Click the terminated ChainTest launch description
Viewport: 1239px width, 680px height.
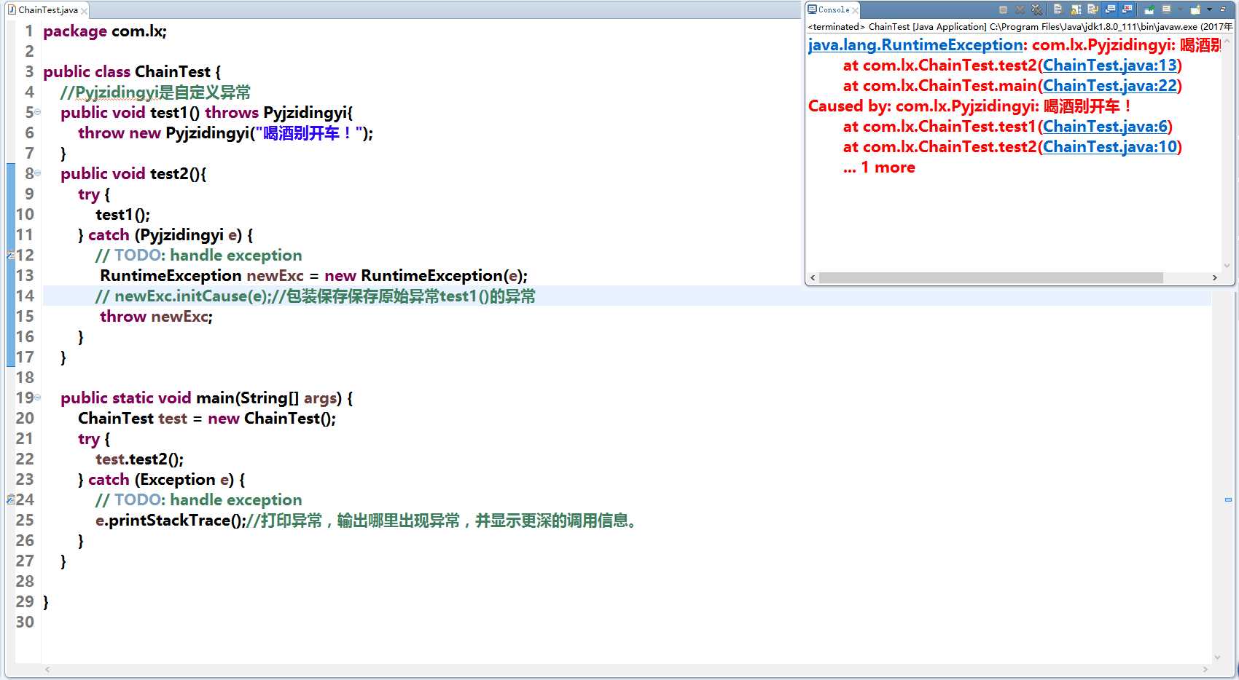(x=1020, y=27)
